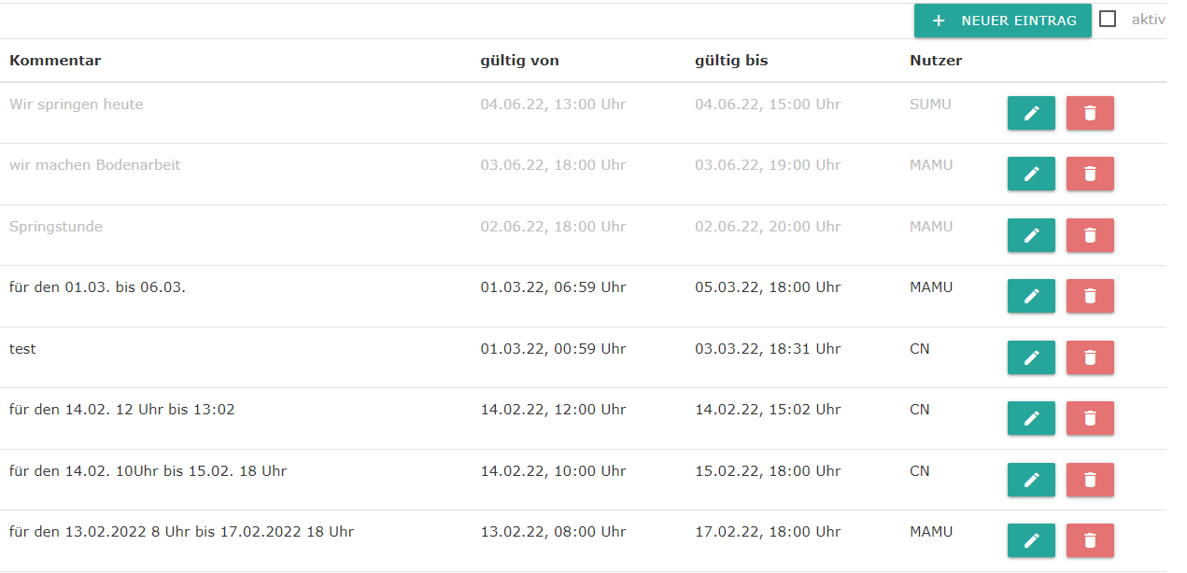Edit the 'Wir springen heute' entry
Screen dimensions: 1187x573
click(1031, 113)
